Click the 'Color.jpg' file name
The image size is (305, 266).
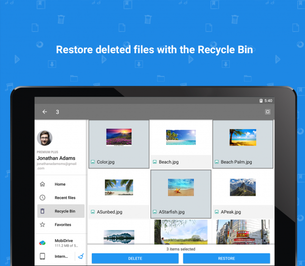click(106, 162)
